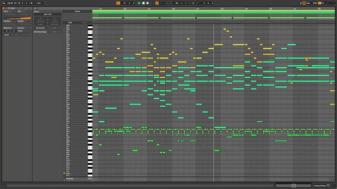337x189 pixels.
Task: Toggle the orange clip Loop button
Action: pyautogui.click(x=17, y=18)
